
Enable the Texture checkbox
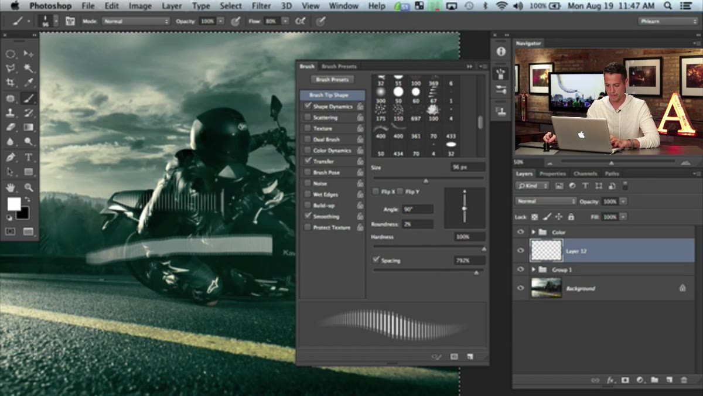308,128
